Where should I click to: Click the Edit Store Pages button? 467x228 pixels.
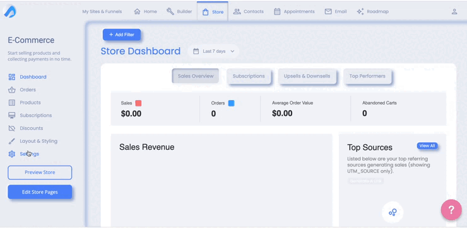tap(40, 192)
